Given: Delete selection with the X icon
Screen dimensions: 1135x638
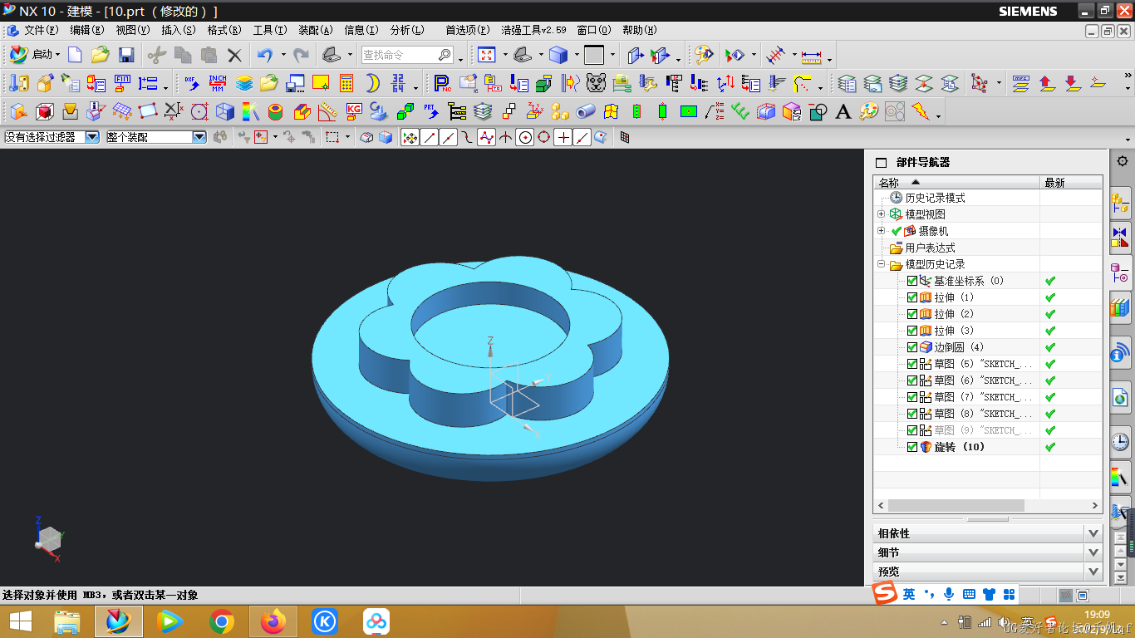Looking at the screenshot, I should [x=234, y=56].
